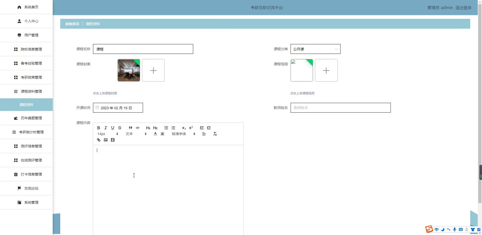Apply Heading 1 style
Screen dimensions: 482x235
pyautogui.click(x=148, y=128)
